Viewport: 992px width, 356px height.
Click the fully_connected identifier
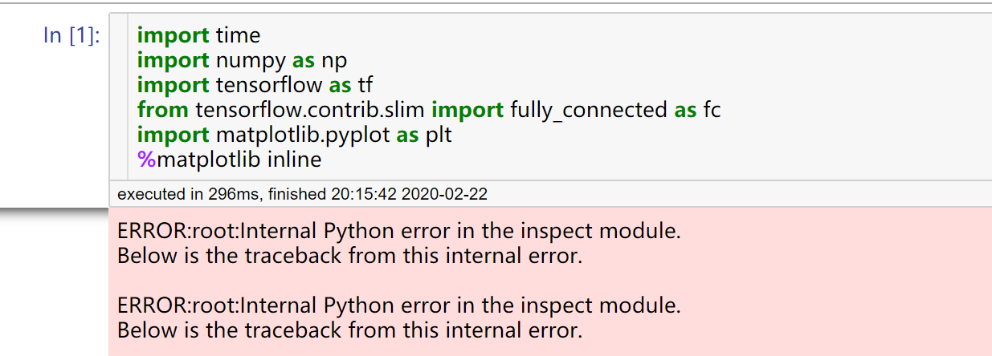tap(590, 110)
